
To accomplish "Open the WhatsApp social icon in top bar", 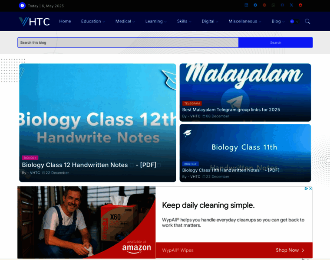I will click(x=274, y=5).
